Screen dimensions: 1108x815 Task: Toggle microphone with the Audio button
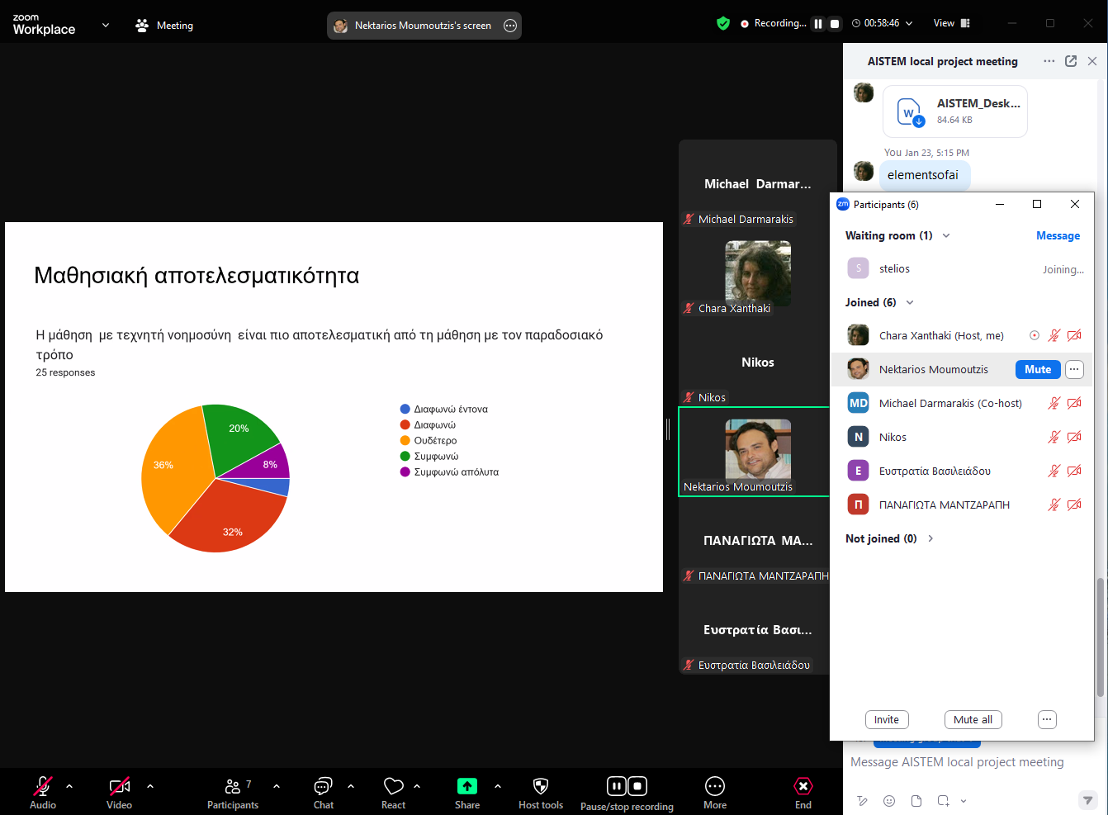coord(43,786)
